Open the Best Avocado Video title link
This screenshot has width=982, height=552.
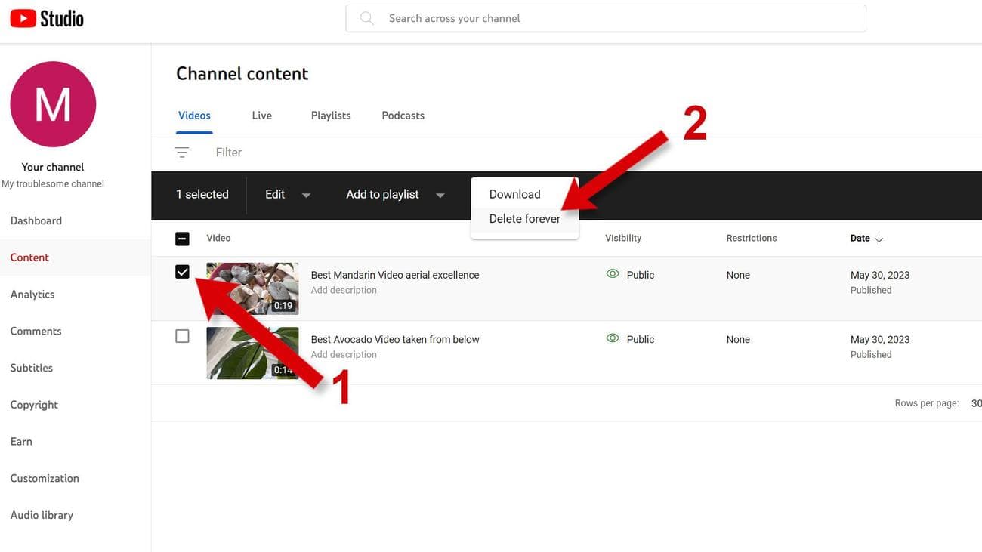[x=395, y=339]
